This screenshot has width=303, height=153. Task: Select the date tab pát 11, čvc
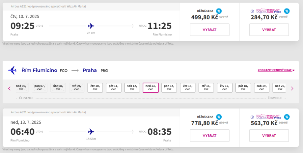coord(114,88)
